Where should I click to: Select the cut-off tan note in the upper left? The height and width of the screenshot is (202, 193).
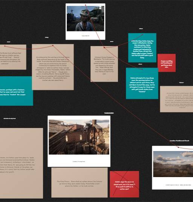coord(13,57)
